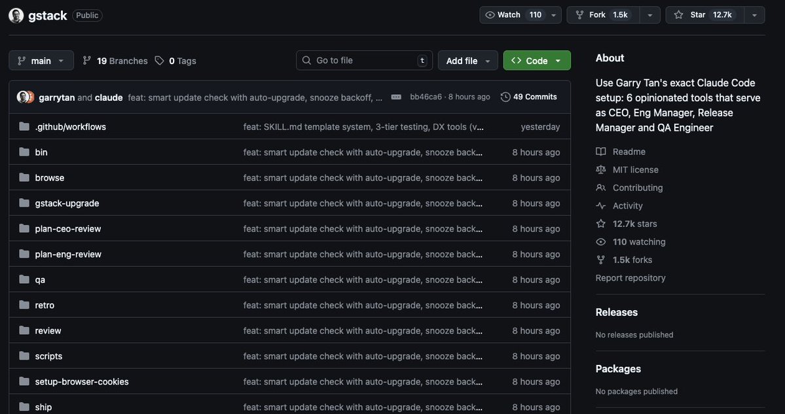
Task: Open the .github/workflows folder
Action: [x=71, y=126]
